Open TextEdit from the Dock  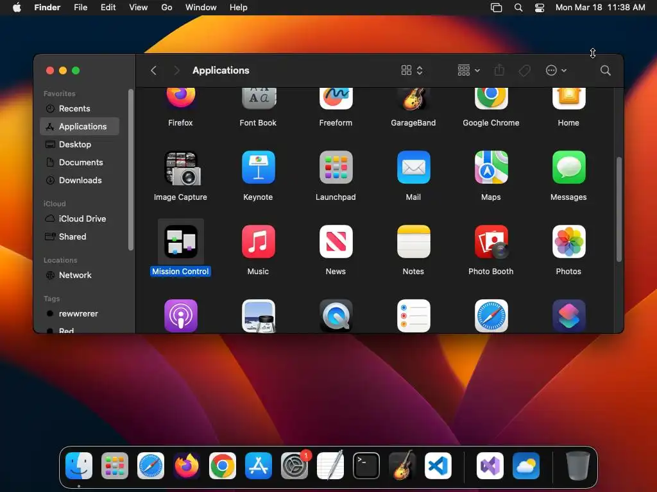330,465
